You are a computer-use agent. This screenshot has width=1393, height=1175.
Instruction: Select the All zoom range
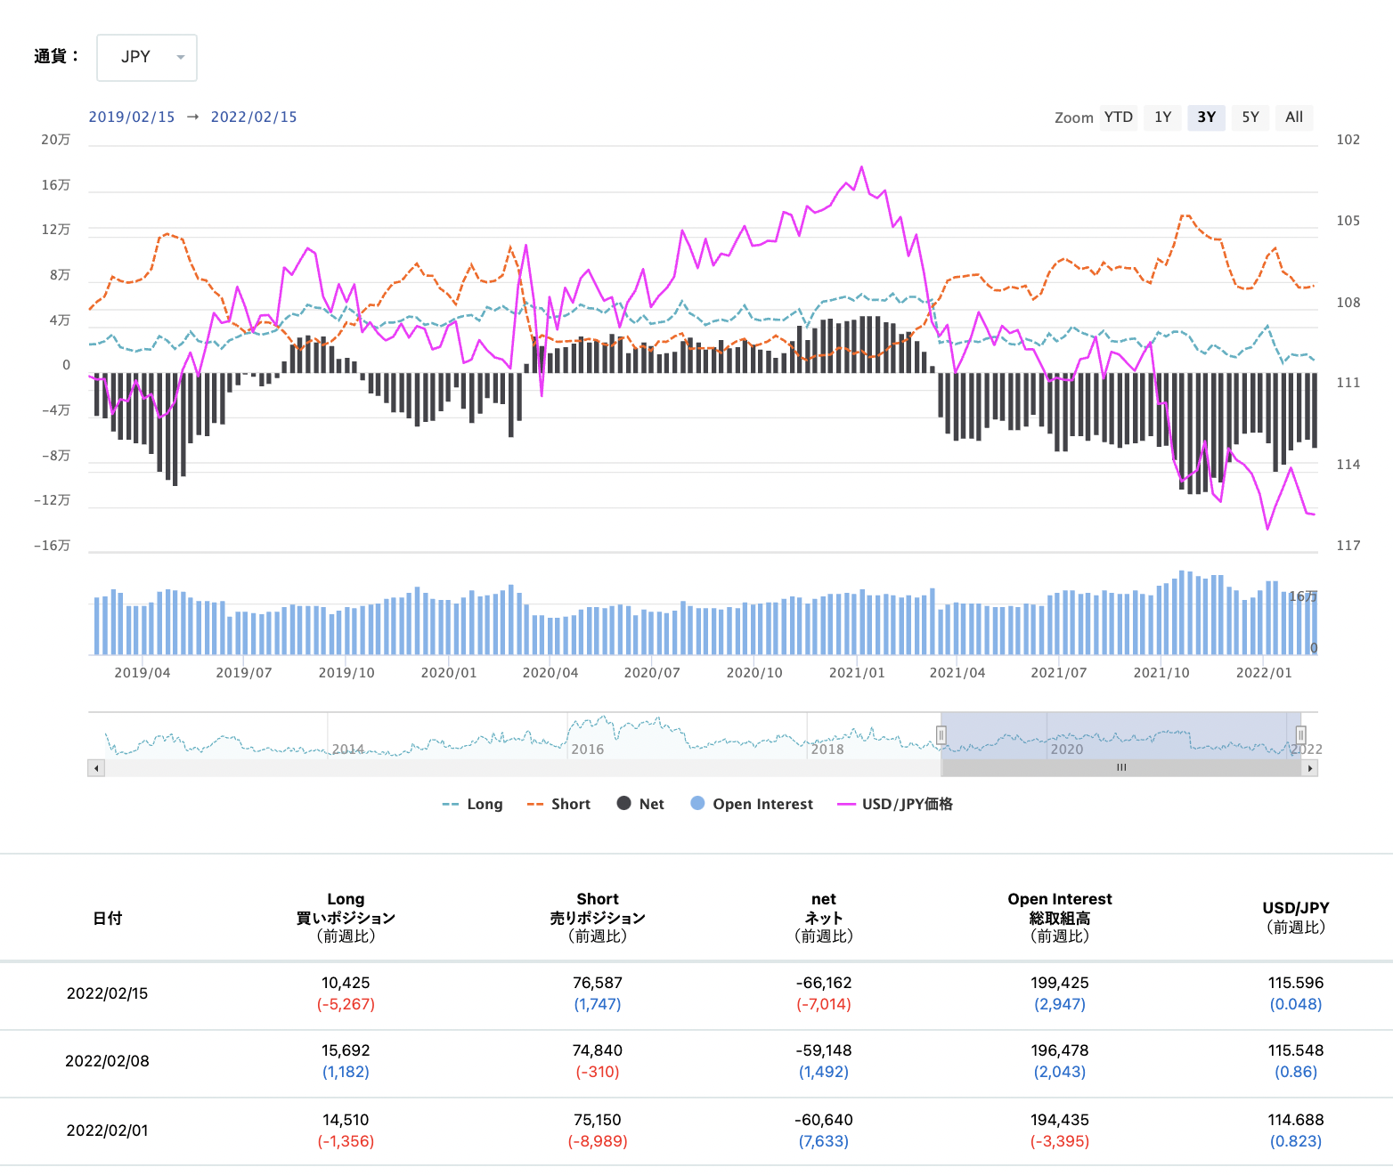point(1294,117)
